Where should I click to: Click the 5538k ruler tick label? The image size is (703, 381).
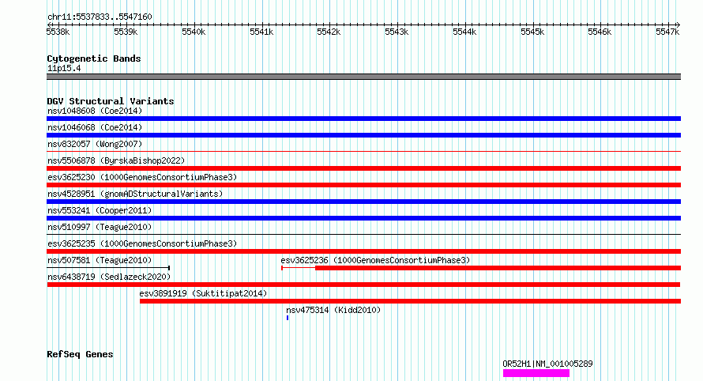(58, 32)
